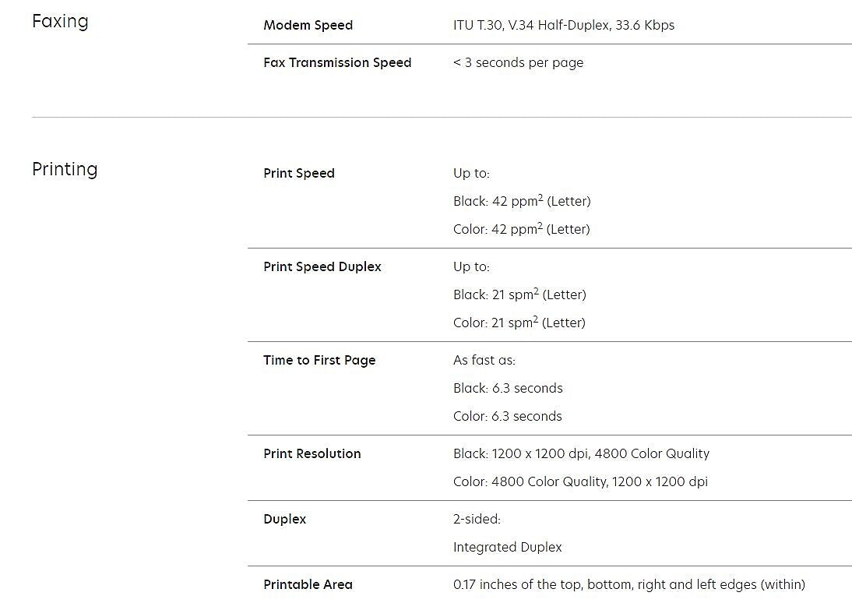Screen dimensions: 852x610
Task: Click the Printing section heading
Action: [65, 169]
